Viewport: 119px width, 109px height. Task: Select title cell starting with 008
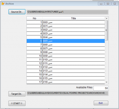coord(73,52)
